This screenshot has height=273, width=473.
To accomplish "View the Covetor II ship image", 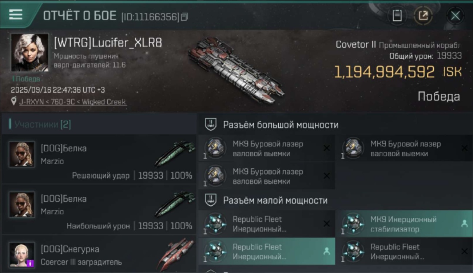I will (x=236, y=69).
